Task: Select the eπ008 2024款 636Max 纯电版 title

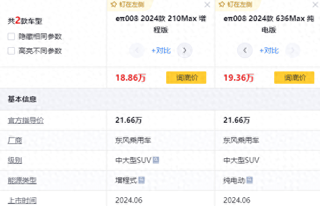Action: click(x=269, y=24)
